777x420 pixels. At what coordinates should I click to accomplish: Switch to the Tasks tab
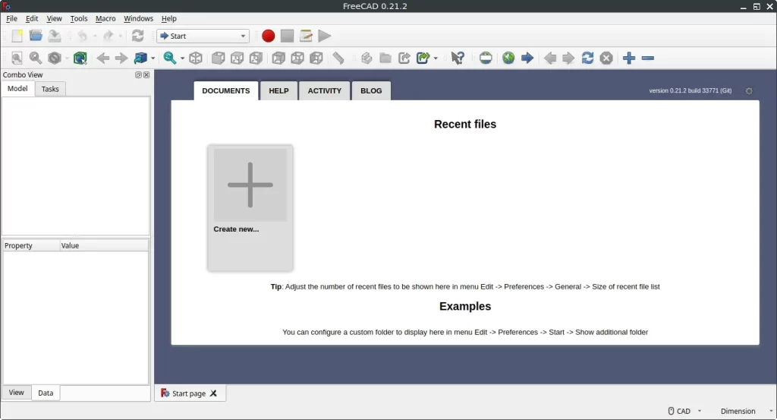point(50,89)
